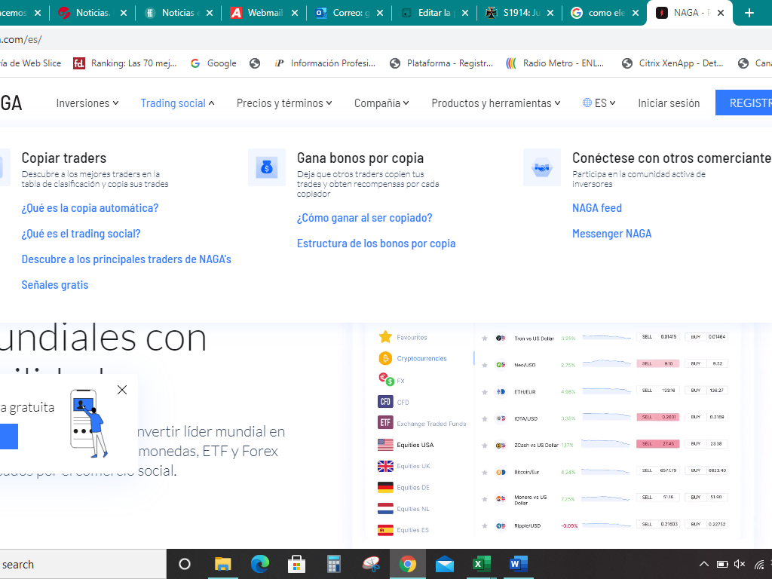
Task: Open a new browser tab with plus
Action: point(749,13)
